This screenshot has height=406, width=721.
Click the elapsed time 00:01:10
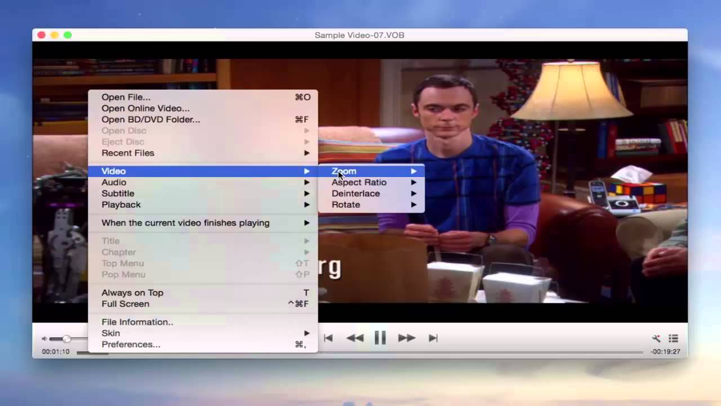click(55, 352)
